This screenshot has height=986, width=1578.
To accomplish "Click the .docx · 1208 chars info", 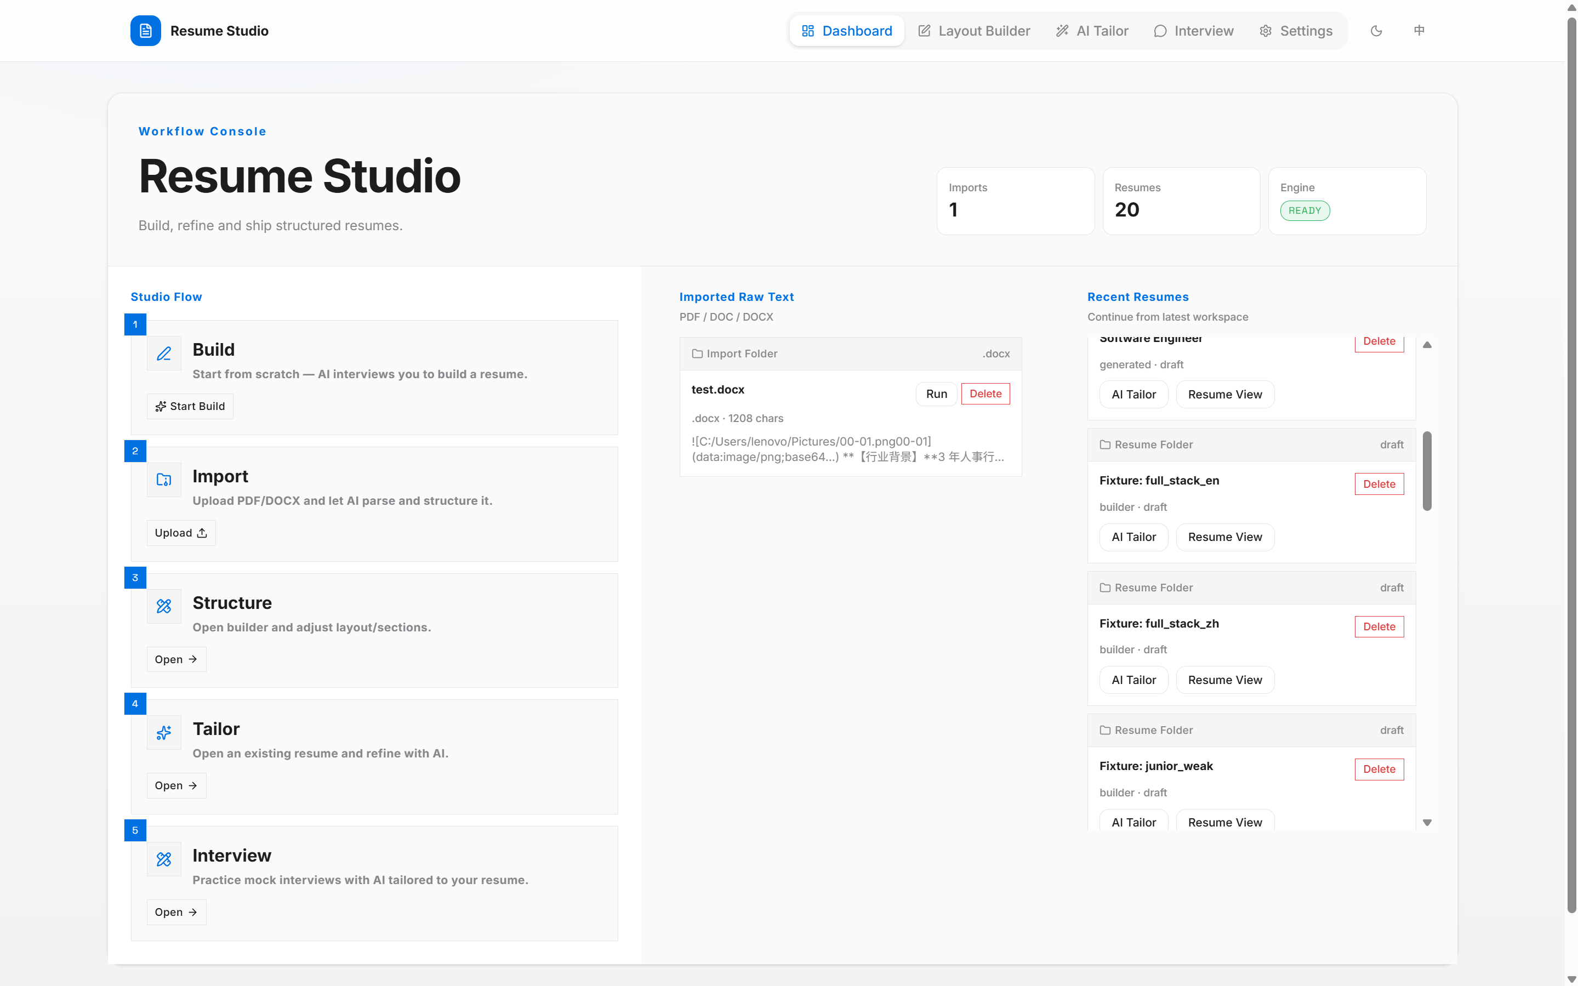I will tap(737, 419).
